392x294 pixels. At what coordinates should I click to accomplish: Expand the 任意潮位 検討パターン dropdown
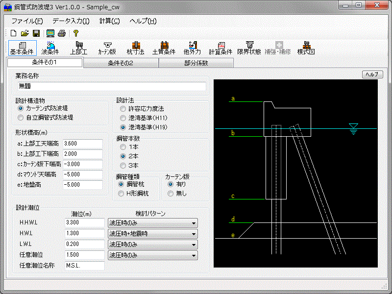[194, 255]
